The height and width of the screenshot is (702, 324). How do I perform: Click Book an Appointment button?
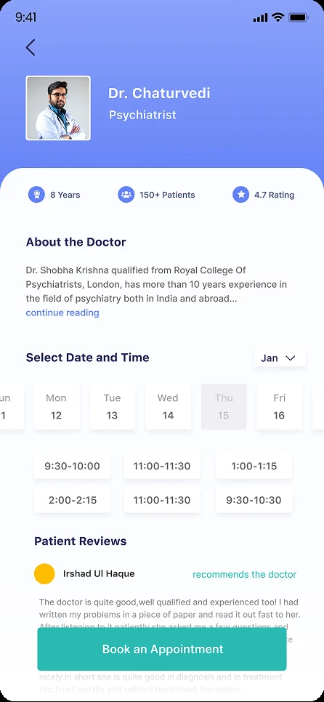coord(162,649)
